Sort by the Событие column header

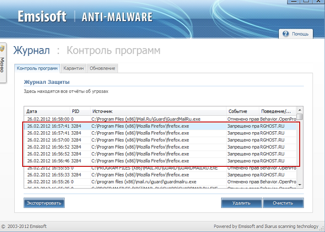(x=243, y=111)
